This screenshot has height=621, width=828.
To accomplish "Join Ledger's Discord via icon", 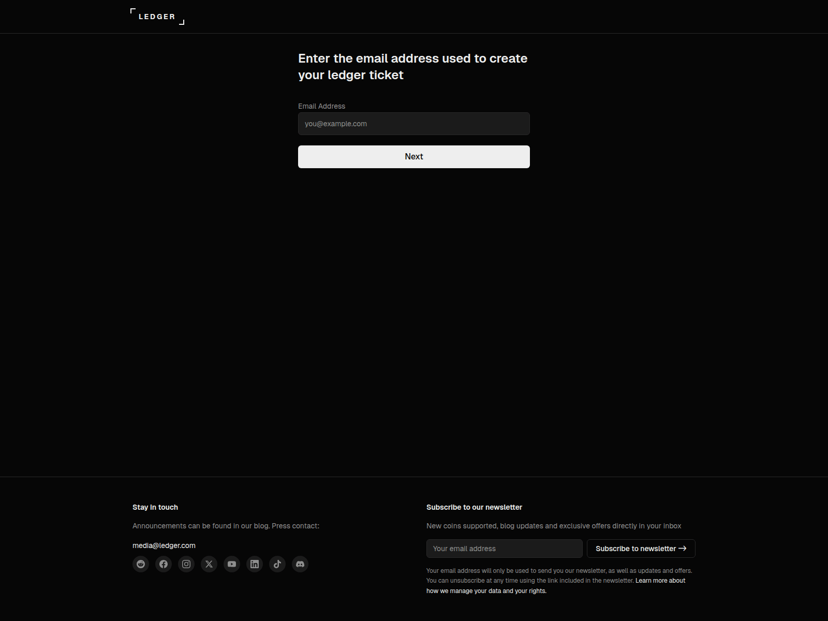I will coord(300,564).
